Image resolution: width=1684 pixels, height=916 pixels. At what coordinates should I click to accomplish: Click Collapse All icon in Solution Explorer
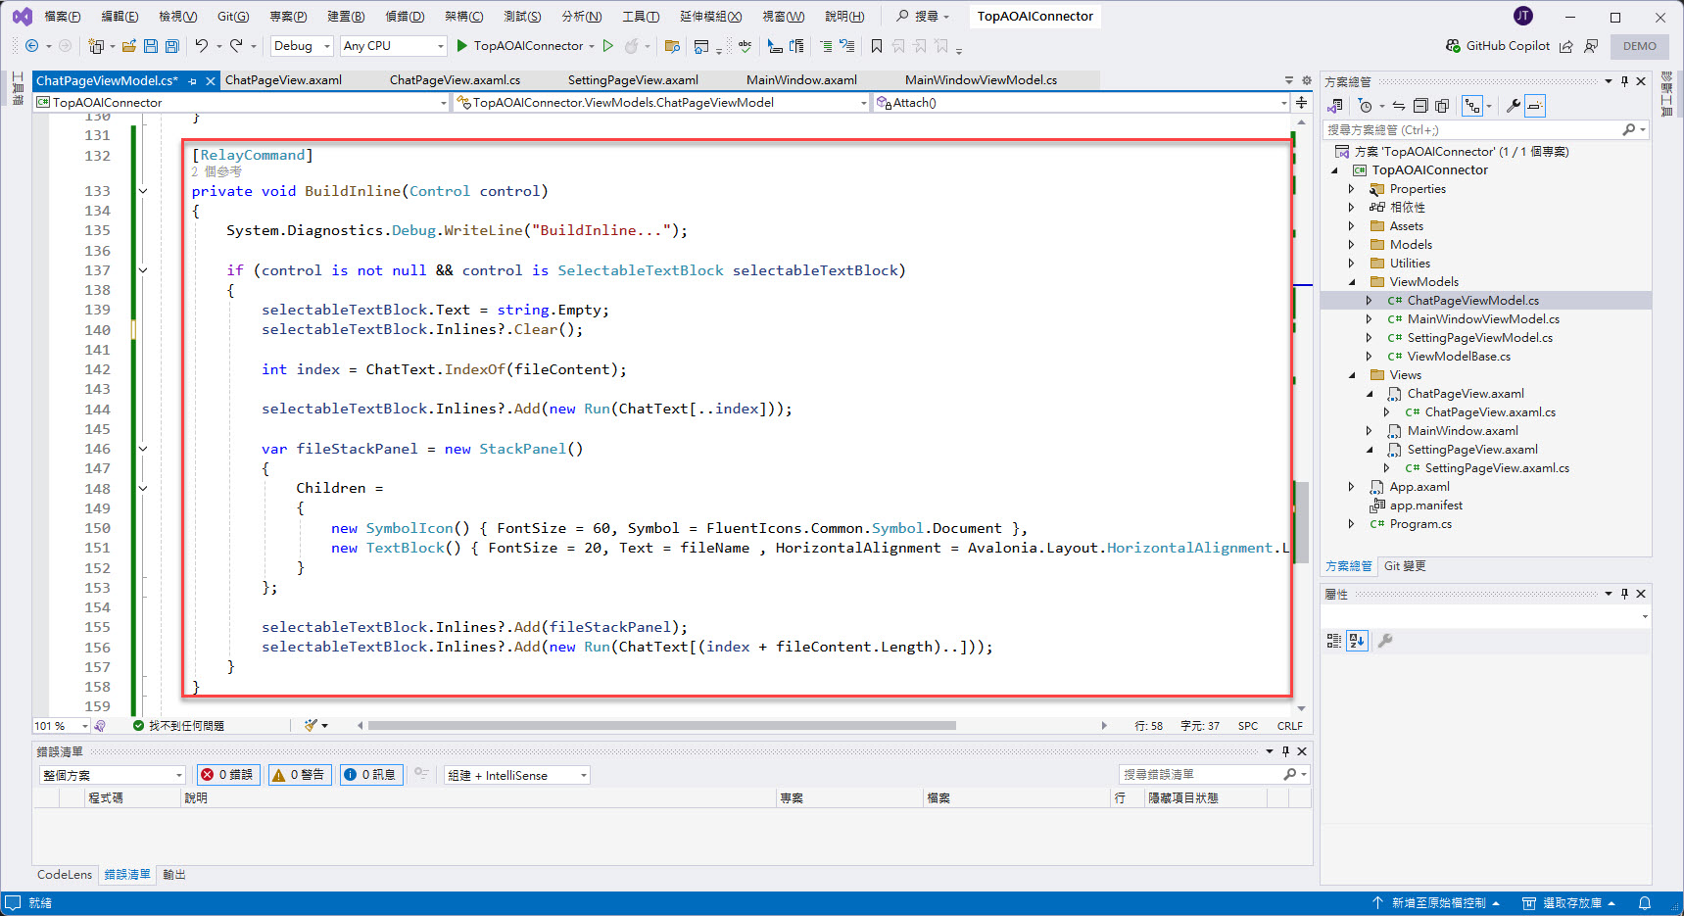tap(1420, 106)
